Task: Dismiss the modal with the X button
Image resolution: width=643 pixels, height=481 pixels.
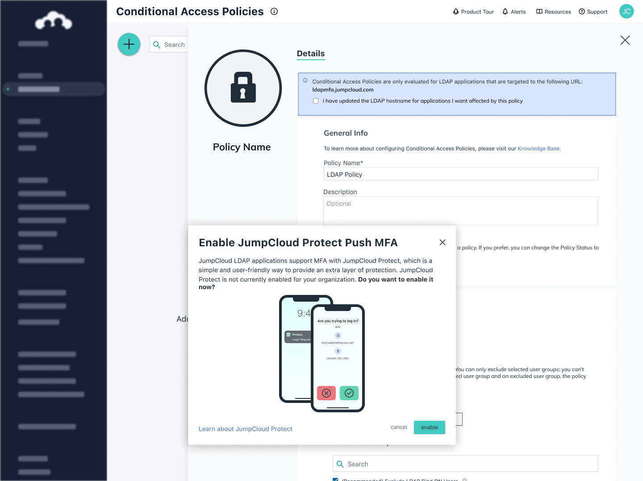Action: 442,242
